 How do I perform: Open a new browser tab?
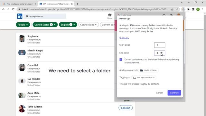78,4
